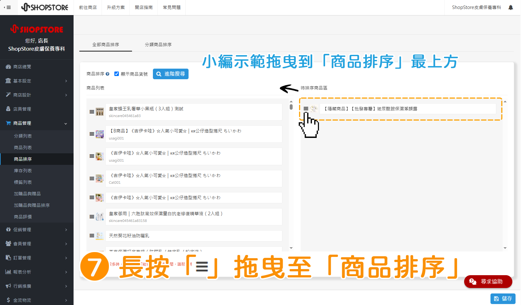Click drag handle of 天然葵花籽油防曬乳 row
Viewport: 521px width, 305px height.
(x=92, y=236)
